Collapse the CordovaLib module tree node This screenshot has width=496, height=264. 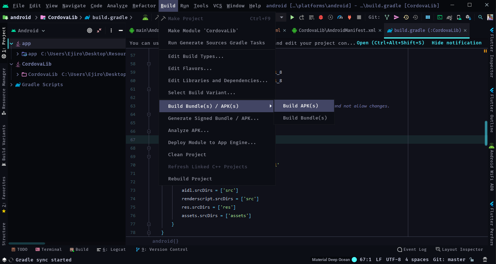coord(11,64)
